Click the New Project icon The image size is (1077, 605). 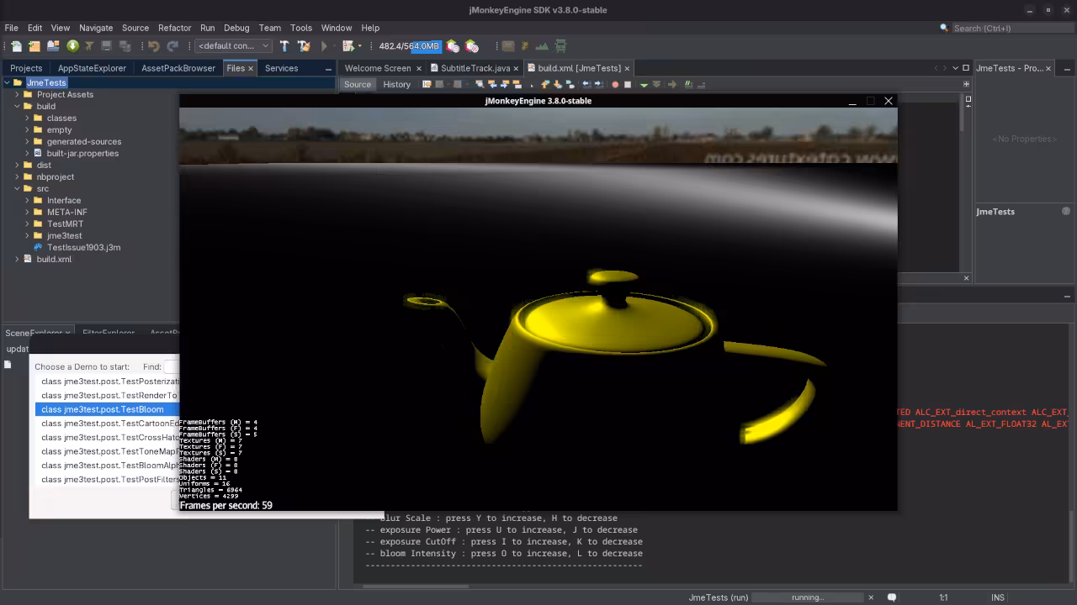tap(34, 46)
